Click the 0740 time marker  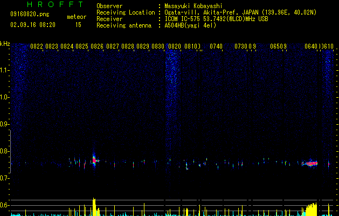216,46
